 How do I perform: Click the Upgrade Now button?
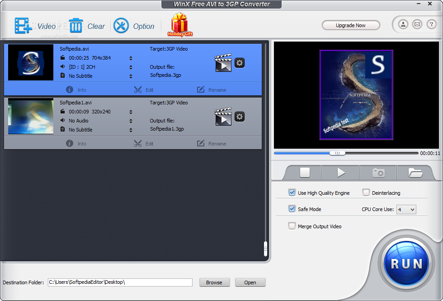351,25
